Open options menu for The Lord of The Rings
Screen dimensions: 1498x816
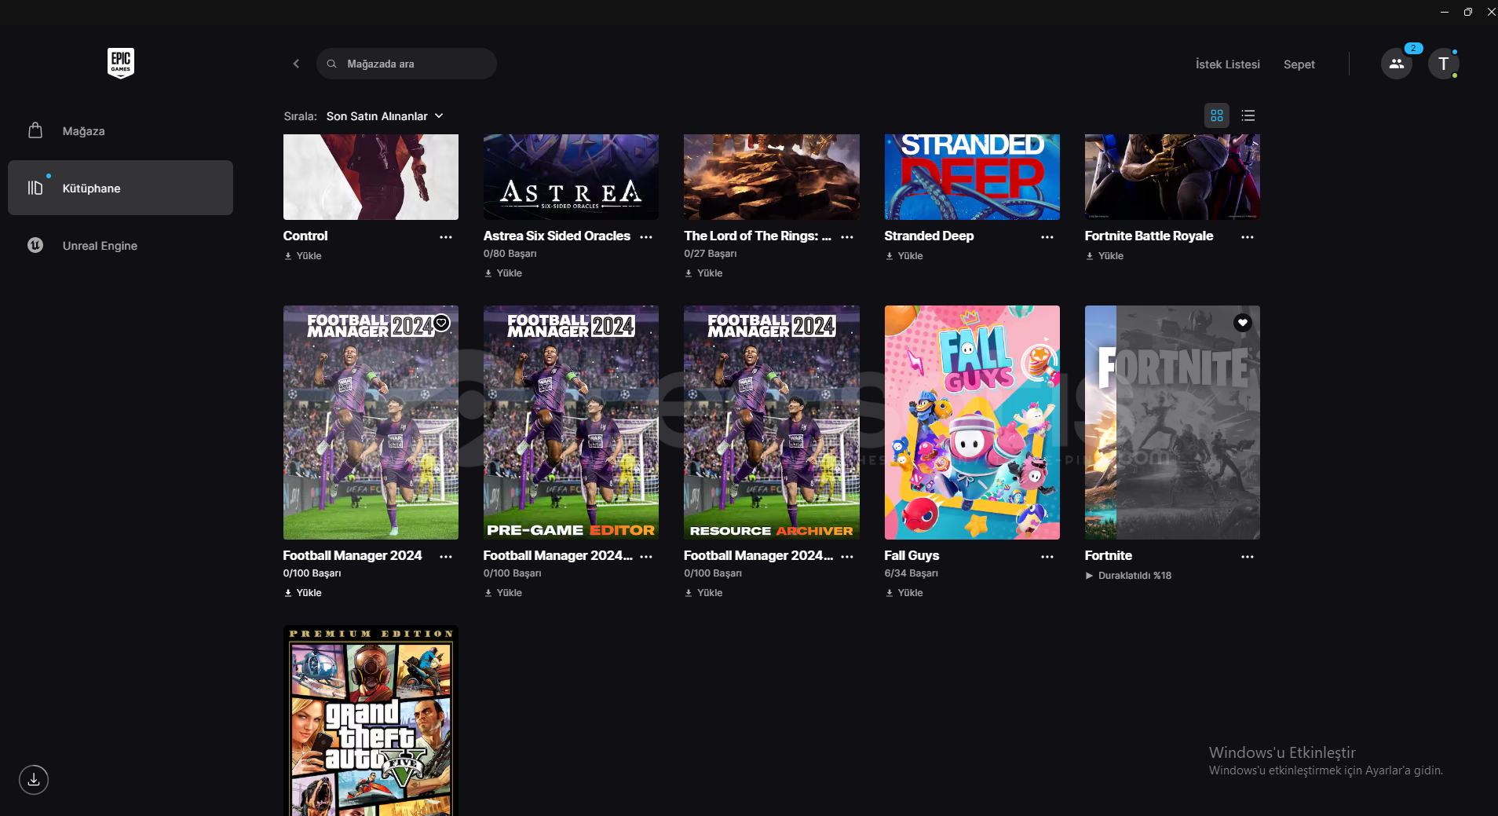pyautogui.click(x=847, y=236)
